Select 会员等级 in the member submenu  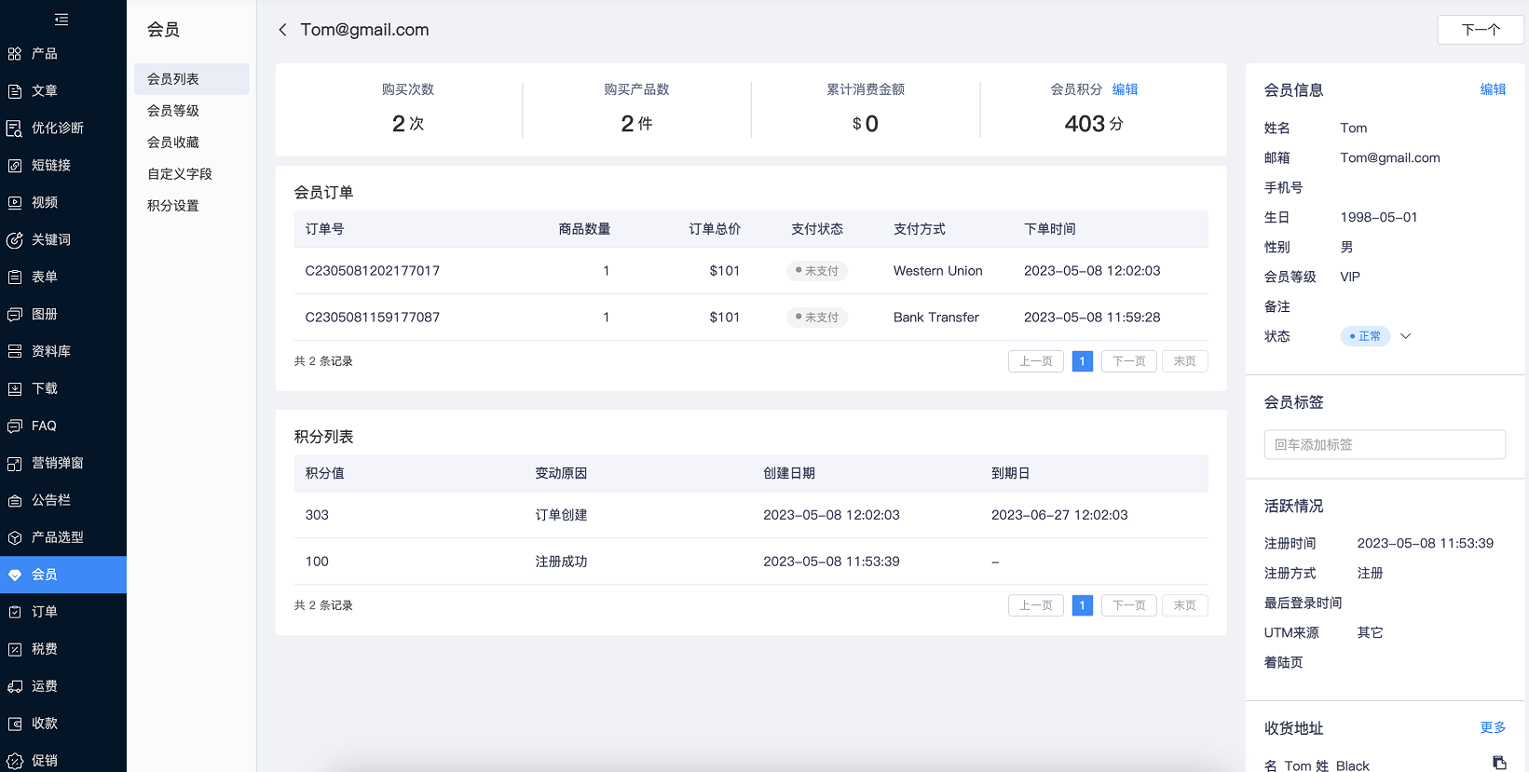coord(173,111)
